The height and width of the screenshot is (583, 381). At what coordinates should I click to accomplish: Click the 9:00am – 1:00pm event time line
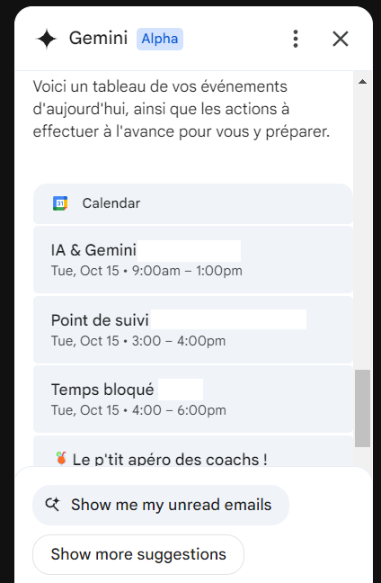point(146,271)
